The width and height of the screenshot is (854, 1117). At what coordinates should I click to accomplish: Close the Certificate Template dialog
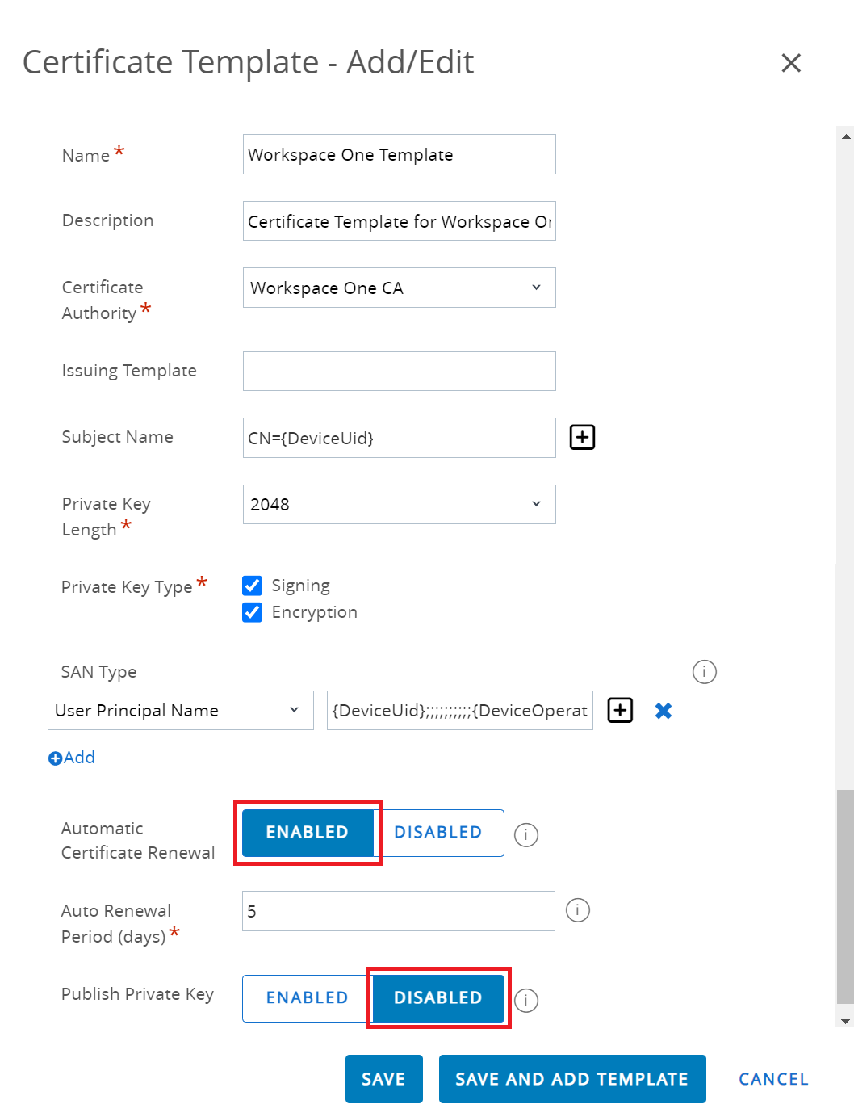click(x=790, y=62)
